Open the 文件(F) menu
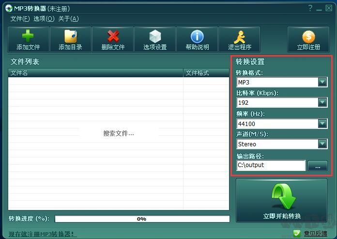This screenshot has width=337, height=239. pos(20,19)
